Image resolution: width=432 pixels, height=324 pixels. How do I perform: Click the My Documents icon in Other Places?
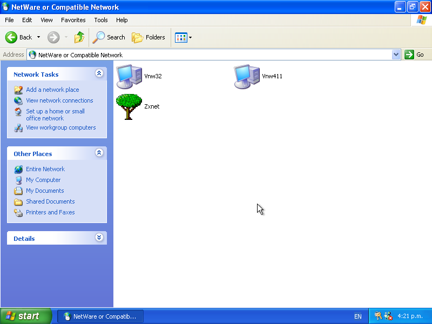coord(18,191)
